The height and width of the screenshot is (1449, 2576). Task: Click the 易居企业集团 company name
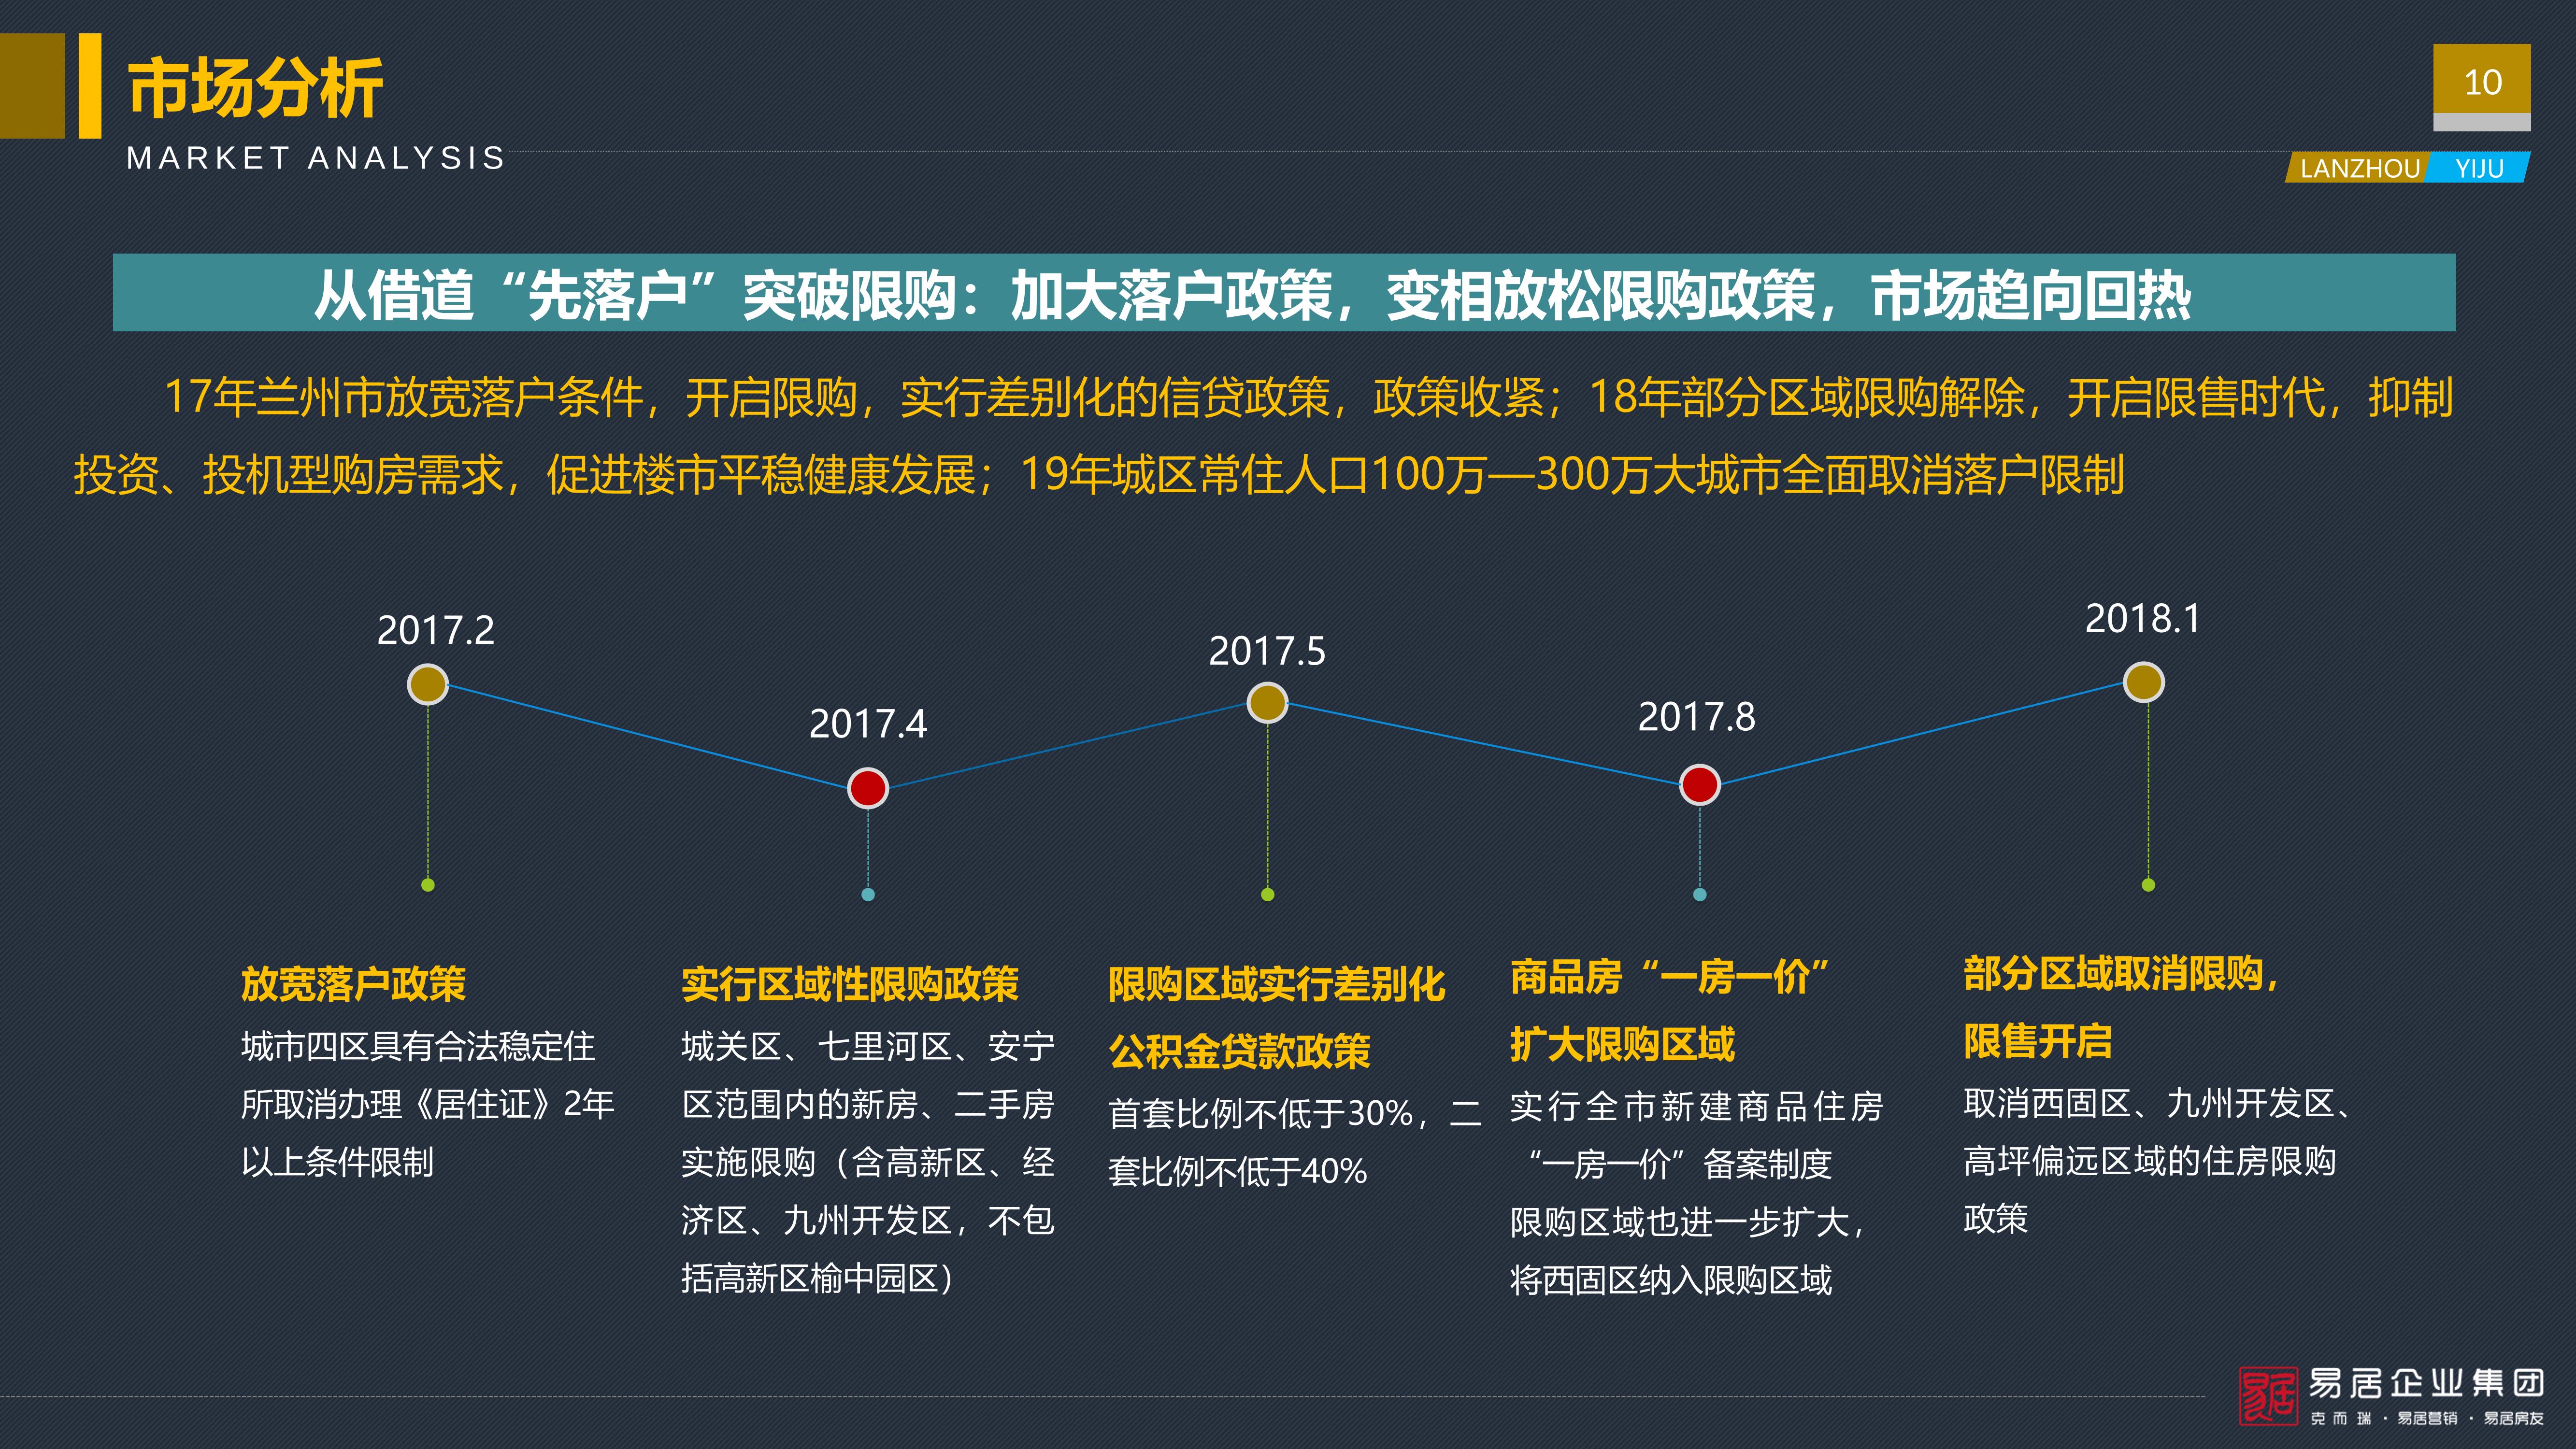click(x=2427, y=1384)
